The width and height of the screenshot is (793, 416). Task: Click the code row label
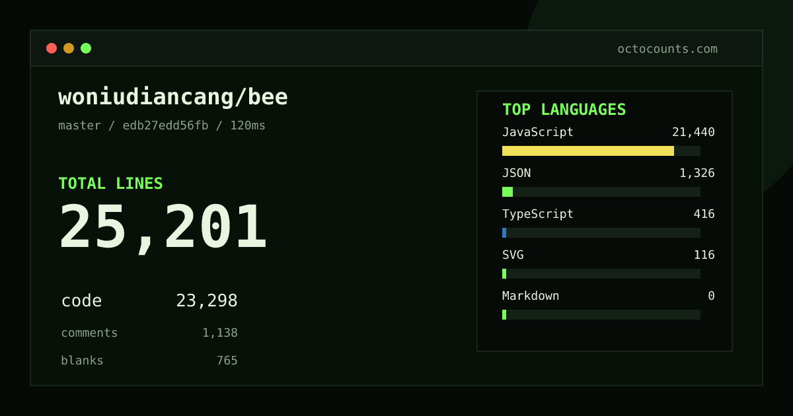tap(81, 301)
